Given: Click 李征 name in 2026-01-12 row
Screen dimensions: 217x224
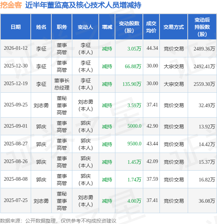Looking at the screenshot, I should (41, 49).
